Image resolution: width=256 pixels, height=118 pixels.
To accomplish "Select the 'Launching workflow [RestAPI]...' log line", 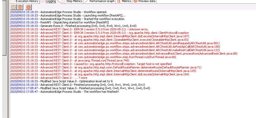I will click(68, 15).
